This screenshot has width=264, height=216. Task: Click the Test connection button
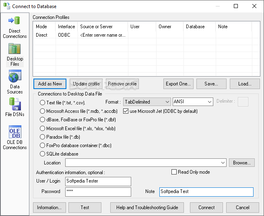tap(85, 208)
